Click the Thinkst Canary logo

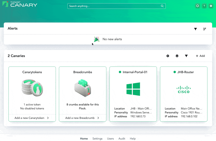20,4
